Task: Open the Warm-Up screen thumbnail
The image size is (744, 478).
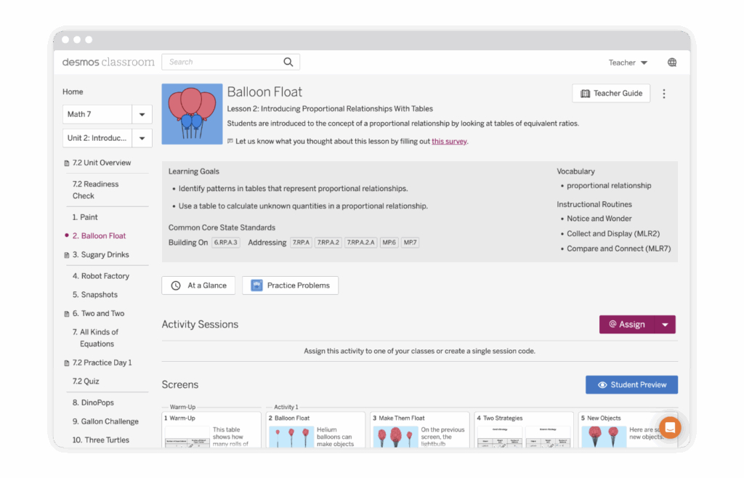Action: tap(211, 430)
